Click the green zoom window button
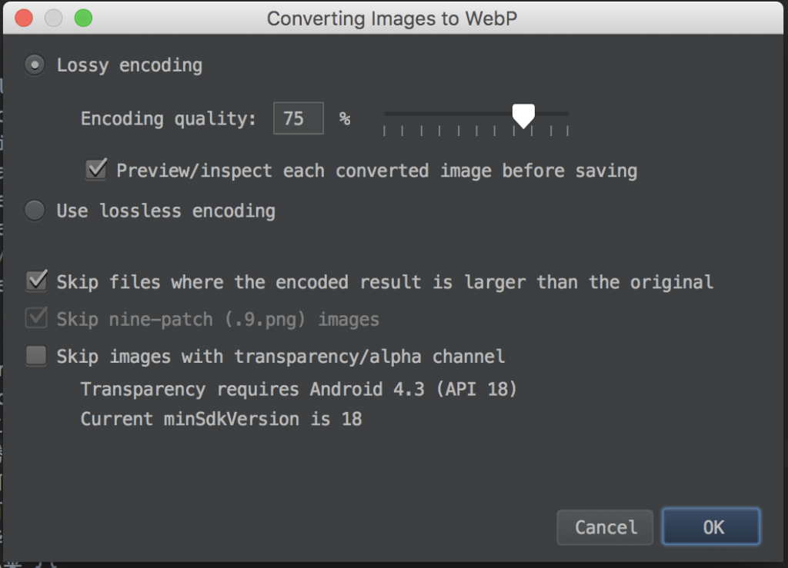The height and width of the screenshot is (568, 788). click(83, 18)
